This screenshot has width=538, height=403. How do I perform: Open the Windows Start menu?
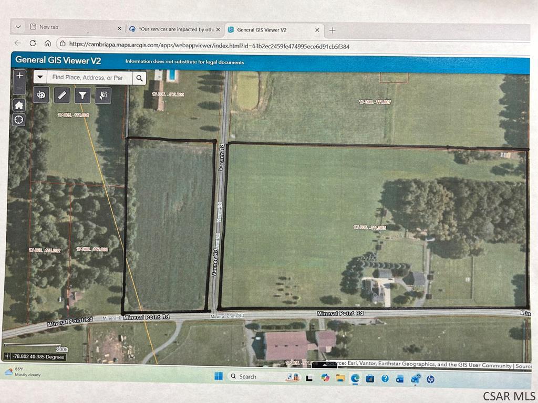[219, 376]
